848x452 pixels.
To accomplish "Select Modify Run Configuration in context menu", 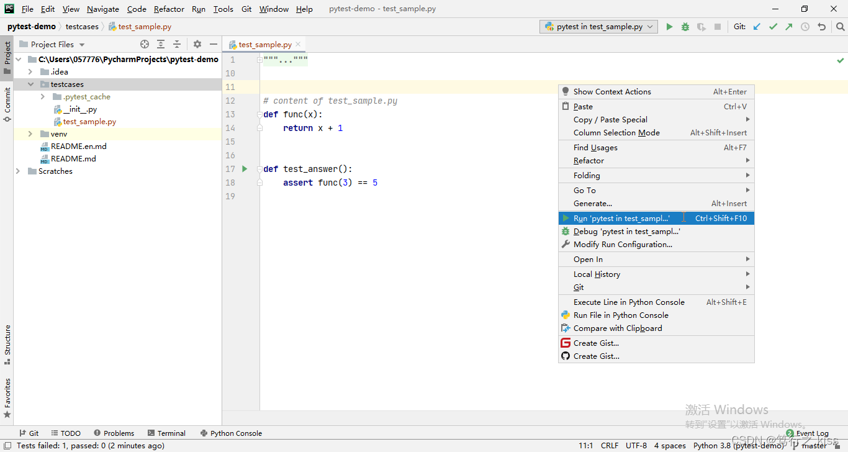I will click(657, 245).
